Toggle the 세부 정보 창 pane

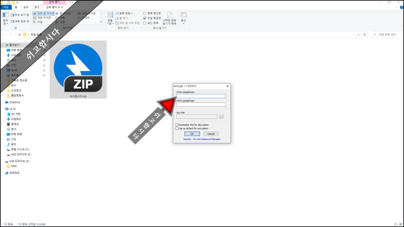(x=20, y=21)
